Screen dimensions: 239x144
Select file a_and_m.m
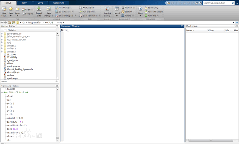(x=12, y=60)
